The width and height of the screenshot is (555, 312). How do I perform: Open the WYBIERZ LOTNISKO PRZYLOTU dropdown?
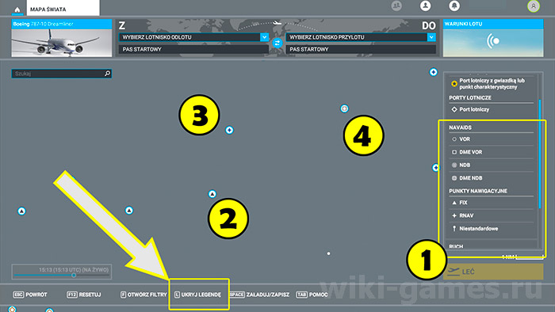coord(361,37)
